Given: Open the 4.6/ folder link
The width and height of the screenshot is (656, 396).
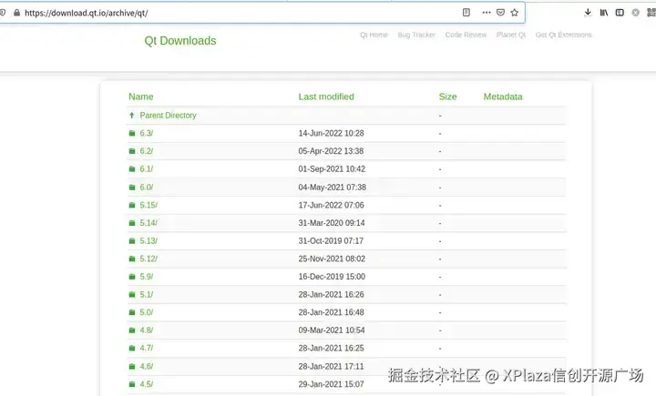Looking at the screenshot, I should tap(147, 366).
